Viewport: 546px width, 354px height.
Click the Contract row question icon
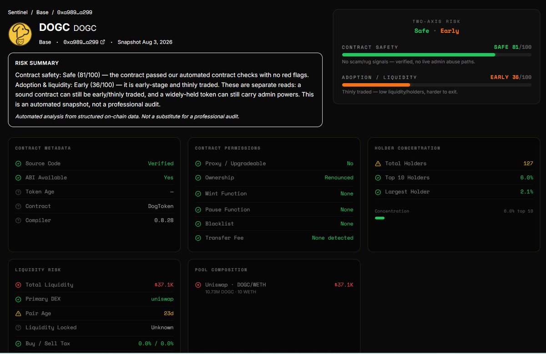pos(18,206)
